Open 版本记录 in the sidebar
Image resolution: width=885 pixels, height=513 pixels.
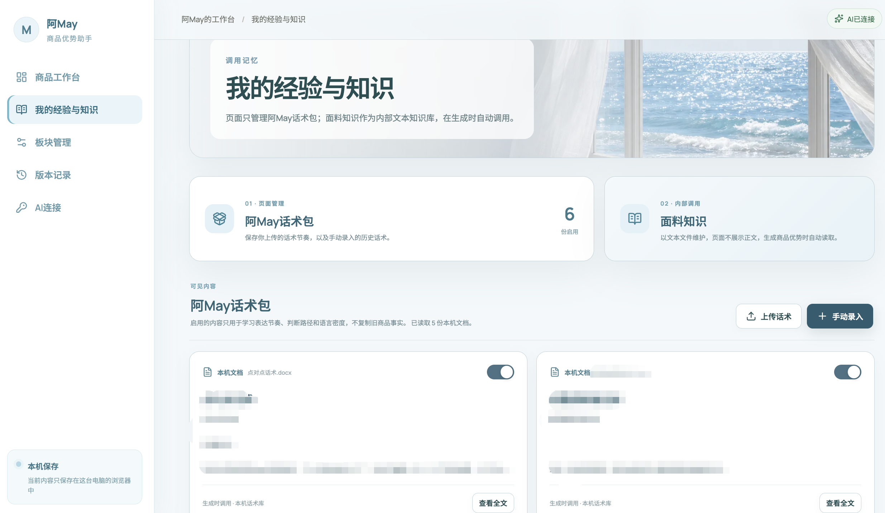tap(75, 175)
